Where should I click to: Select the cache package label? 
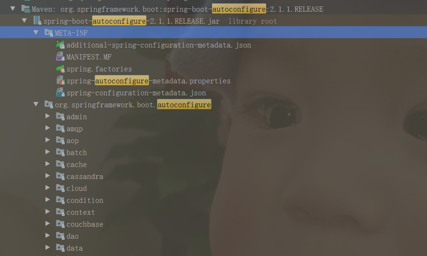point(76,165)
